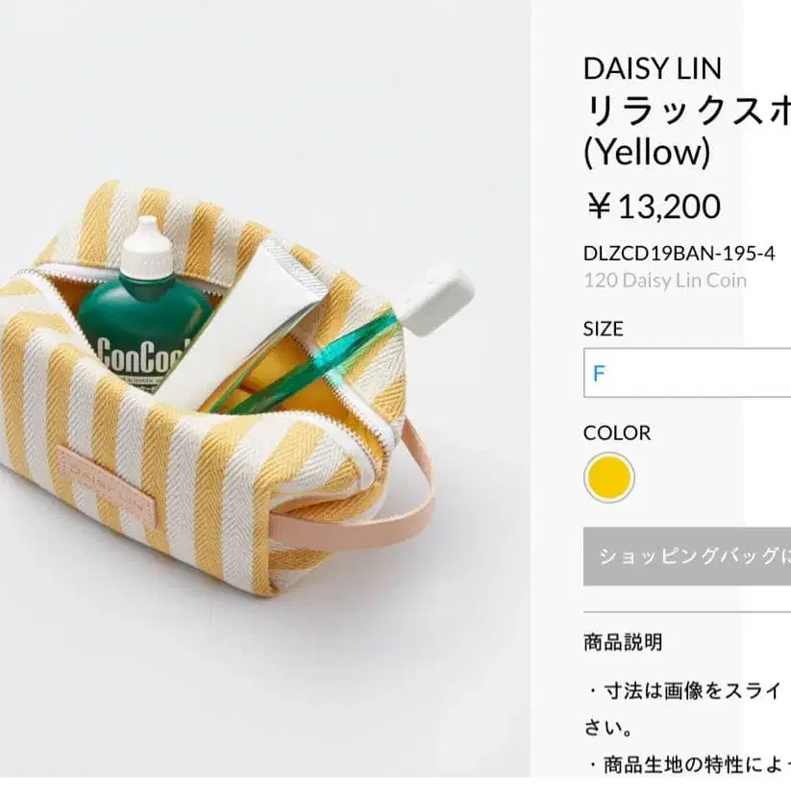
Task: Open the SIZE dropdown showing F
Action: (687, 373)
